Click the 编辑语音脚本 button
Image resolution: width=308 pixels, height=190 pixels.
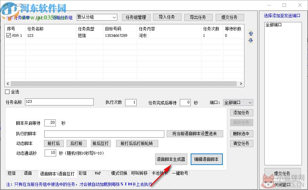tap(207, 159)
